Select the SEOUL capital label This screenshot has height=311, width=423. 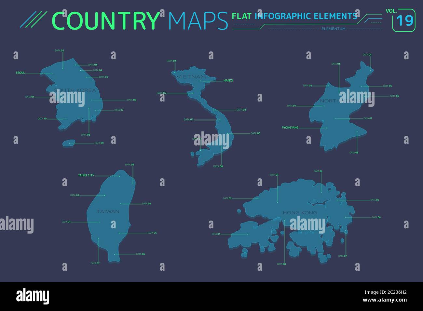tap(20, 73)
